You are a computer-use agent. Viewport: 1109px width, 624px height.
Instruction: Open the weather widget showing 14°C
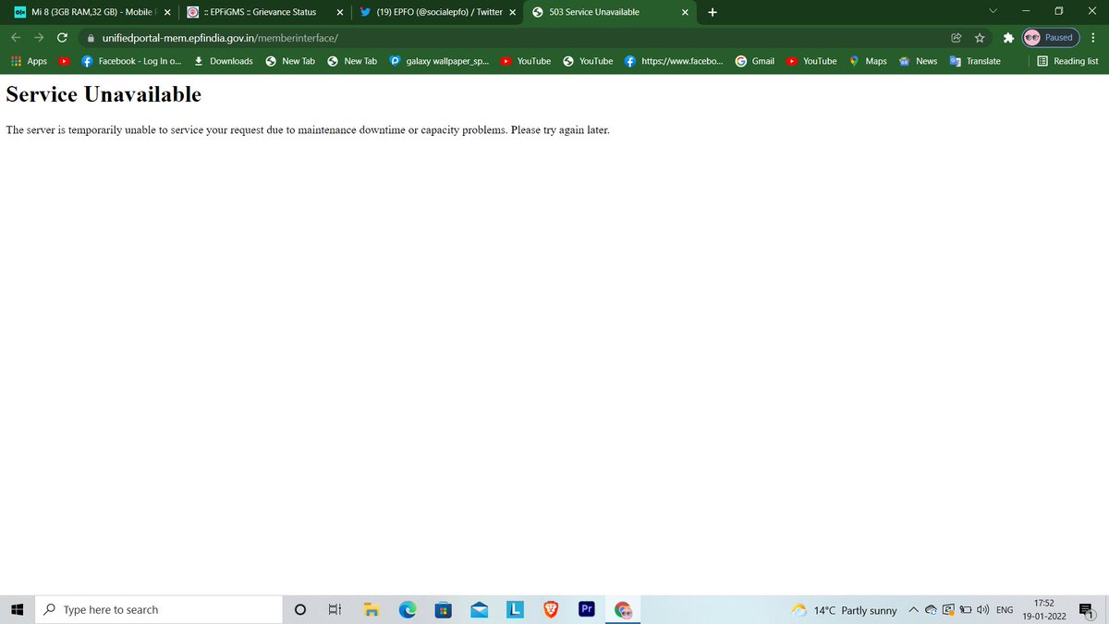[x=844, y=610]
